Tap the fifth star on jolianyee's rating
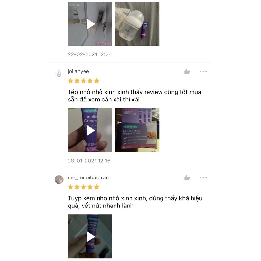Viewport: 261px width, 261px height. point(97,81)
